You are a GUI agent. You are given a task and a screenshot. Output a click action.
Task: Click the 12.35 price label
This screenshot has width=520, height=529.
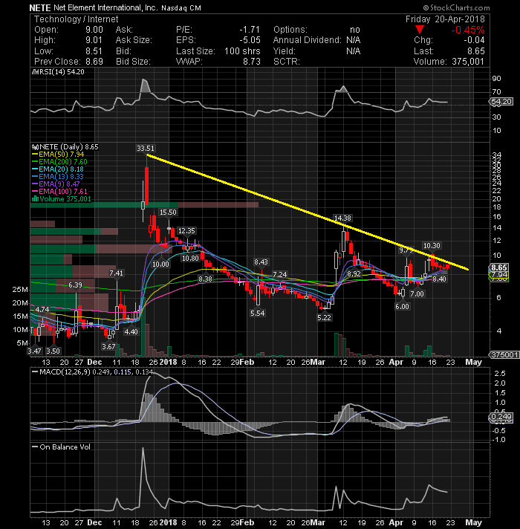186,231
